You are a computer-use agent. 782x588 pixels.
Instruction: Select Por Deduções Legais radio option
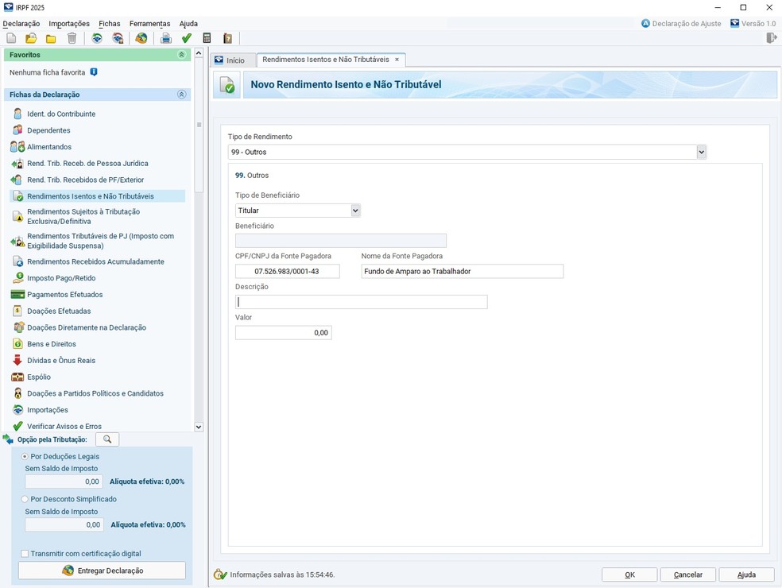(25, 457)
